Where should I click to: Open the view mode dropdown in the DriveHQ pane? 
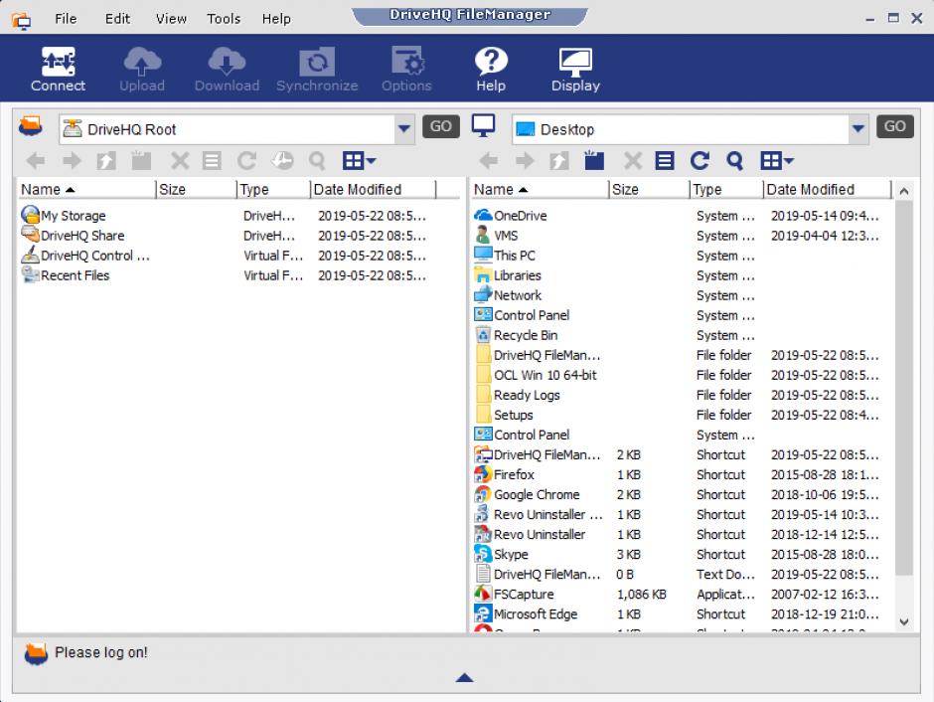359,161
